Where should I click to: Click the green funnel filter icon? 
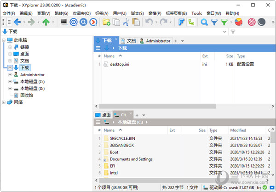224,22
